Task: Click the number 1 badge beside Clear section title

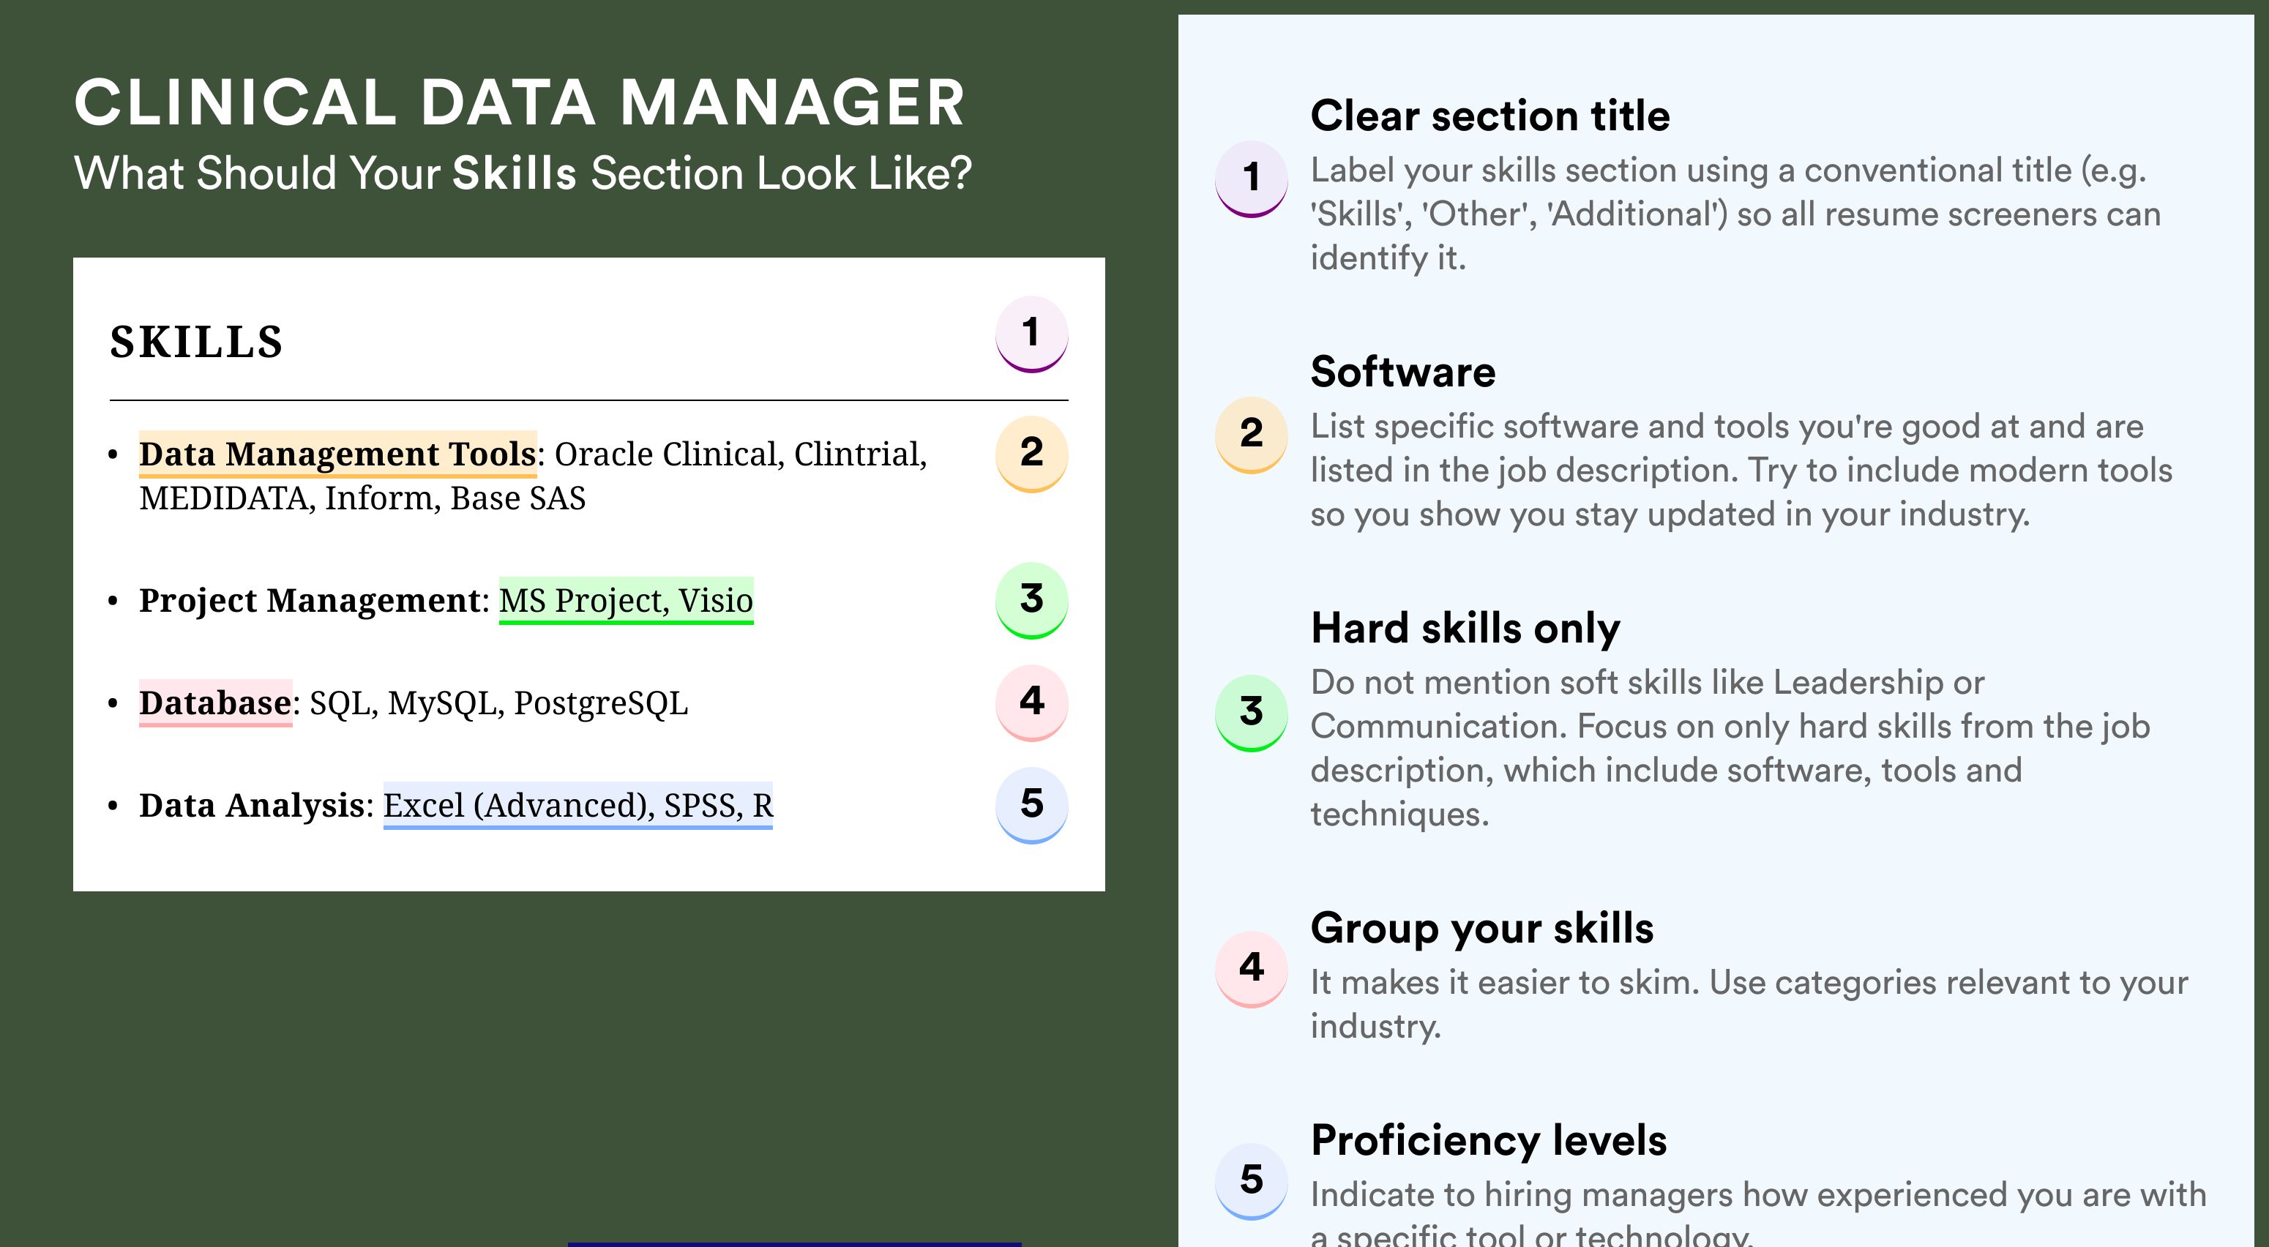Action: pos(1252,179)
